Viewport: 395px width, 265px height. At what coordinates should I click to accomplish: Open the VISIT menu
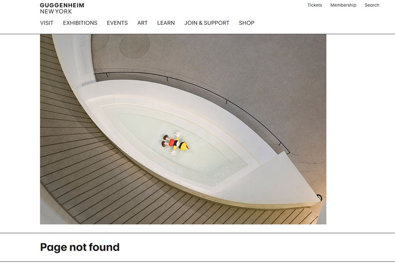[x=47, y=23]
